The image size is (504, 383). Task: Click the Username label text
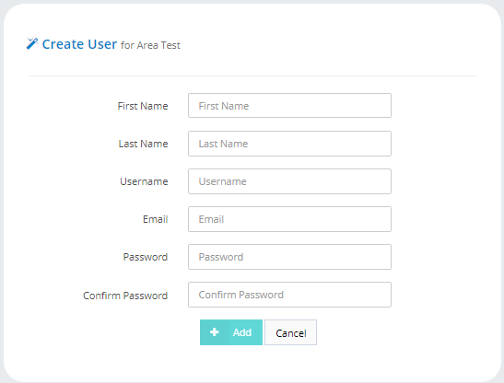coord(144,181)
